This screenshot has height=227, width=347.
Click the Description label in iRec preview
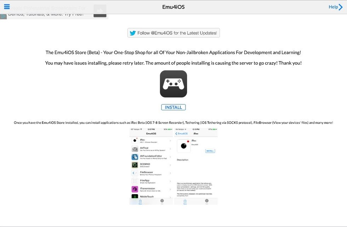click(x=183, y=160)
